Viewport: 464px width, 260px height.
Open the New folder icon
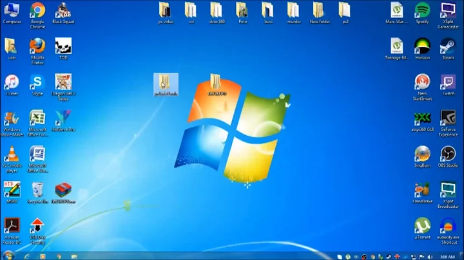(x=320, y=13)
